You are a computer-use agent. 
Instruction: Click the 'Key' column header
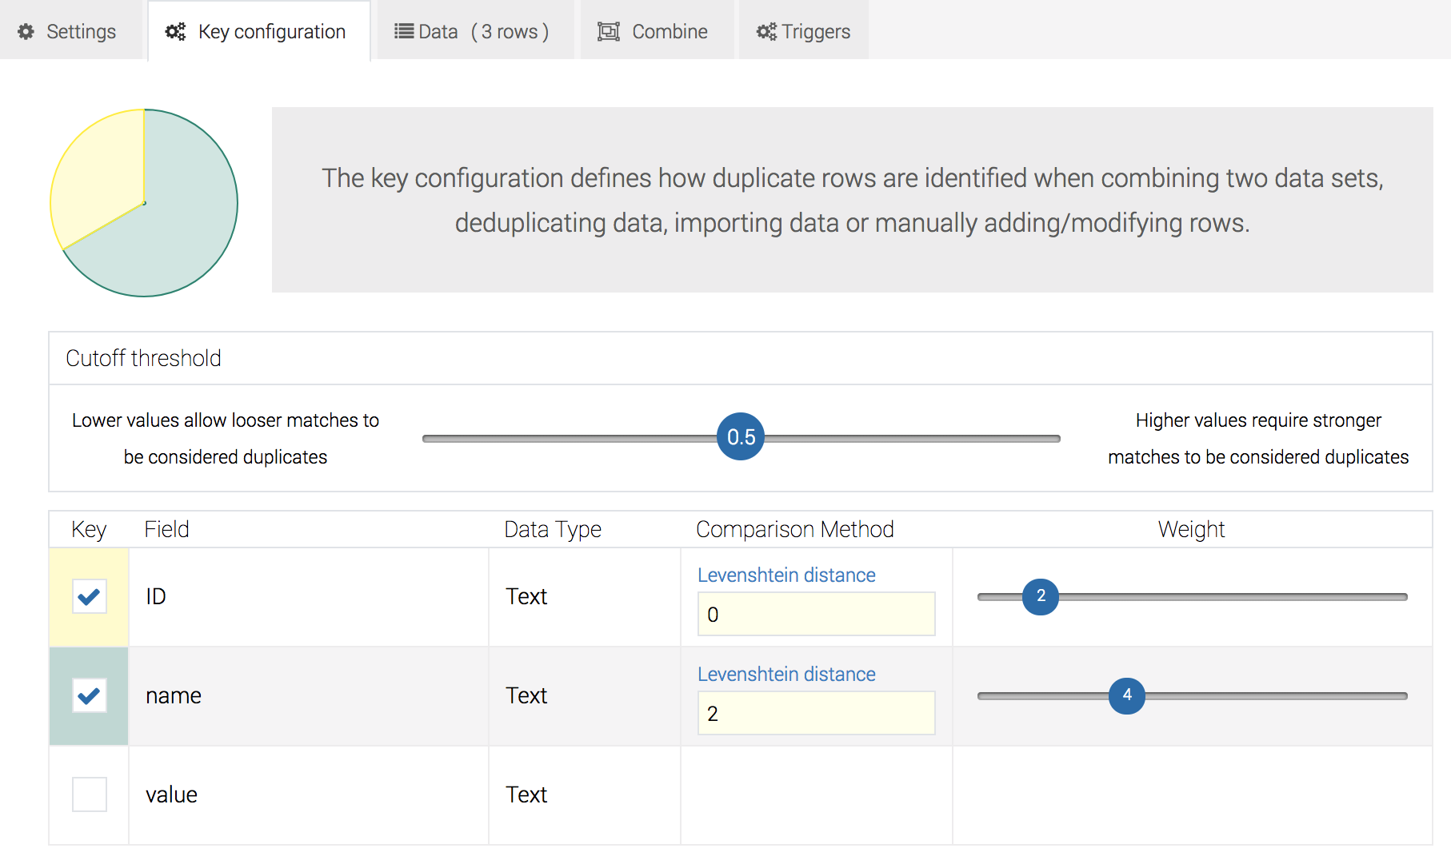[89, 529]
